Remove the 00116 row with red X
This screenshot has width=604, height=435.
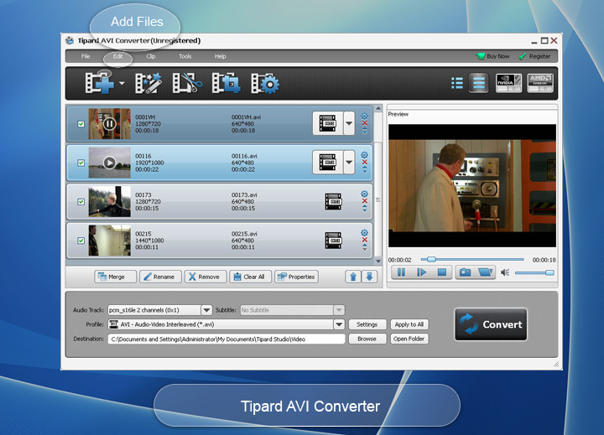[364, 162]
